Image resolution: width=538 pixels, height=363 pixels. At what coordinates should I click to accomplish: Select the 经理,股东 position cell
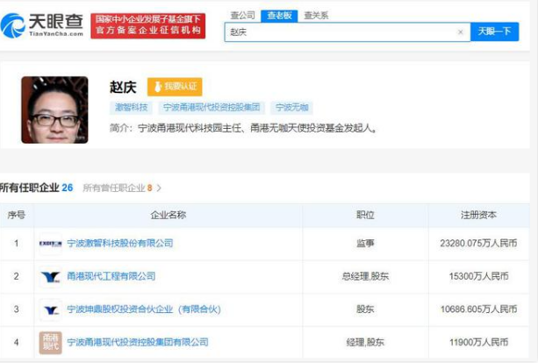[x=365, y=342]
